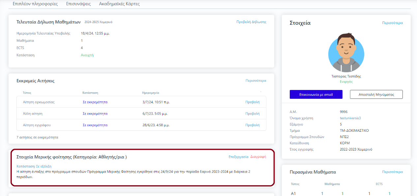The width and height of the screenshot is (417, 196).
Task: Open Προβολή for Αίτηση εγγράφου row
Action: (x=253, y=125)
